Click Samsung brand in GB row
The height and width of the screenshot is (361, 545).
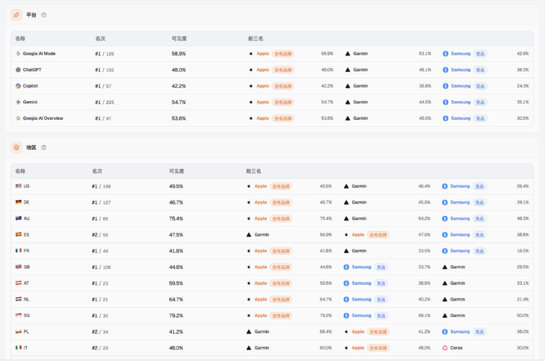click(x=362, y=267)
